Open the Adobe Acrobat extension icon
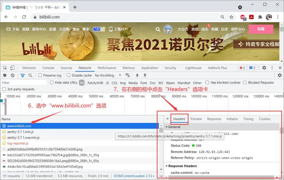 pyautogui.click(x=251, y=17)
